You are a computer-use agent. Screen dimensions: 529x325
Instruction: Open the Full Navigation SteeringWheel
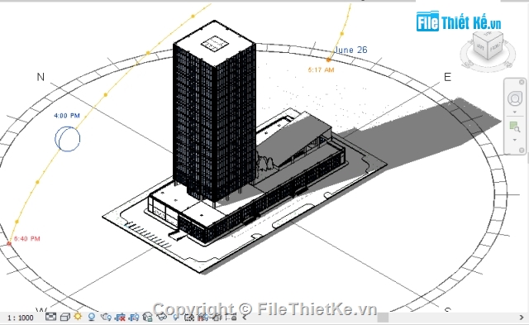click(x=514, y=99)
